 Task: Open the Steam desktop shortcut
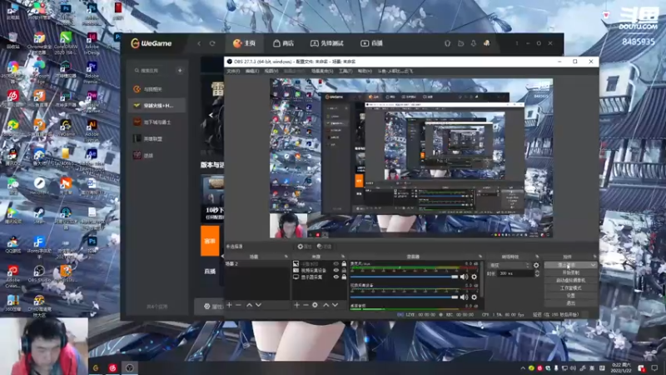tap(39, 216)
